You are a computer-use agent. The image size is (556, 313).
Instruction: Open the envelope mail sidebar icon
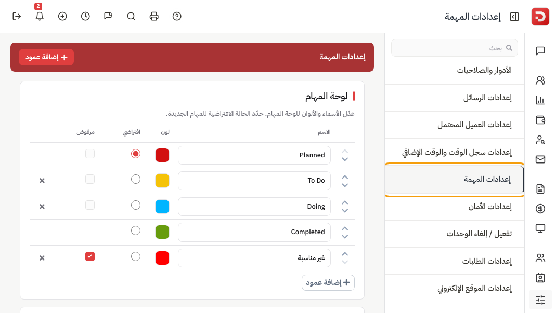[540, 159]
